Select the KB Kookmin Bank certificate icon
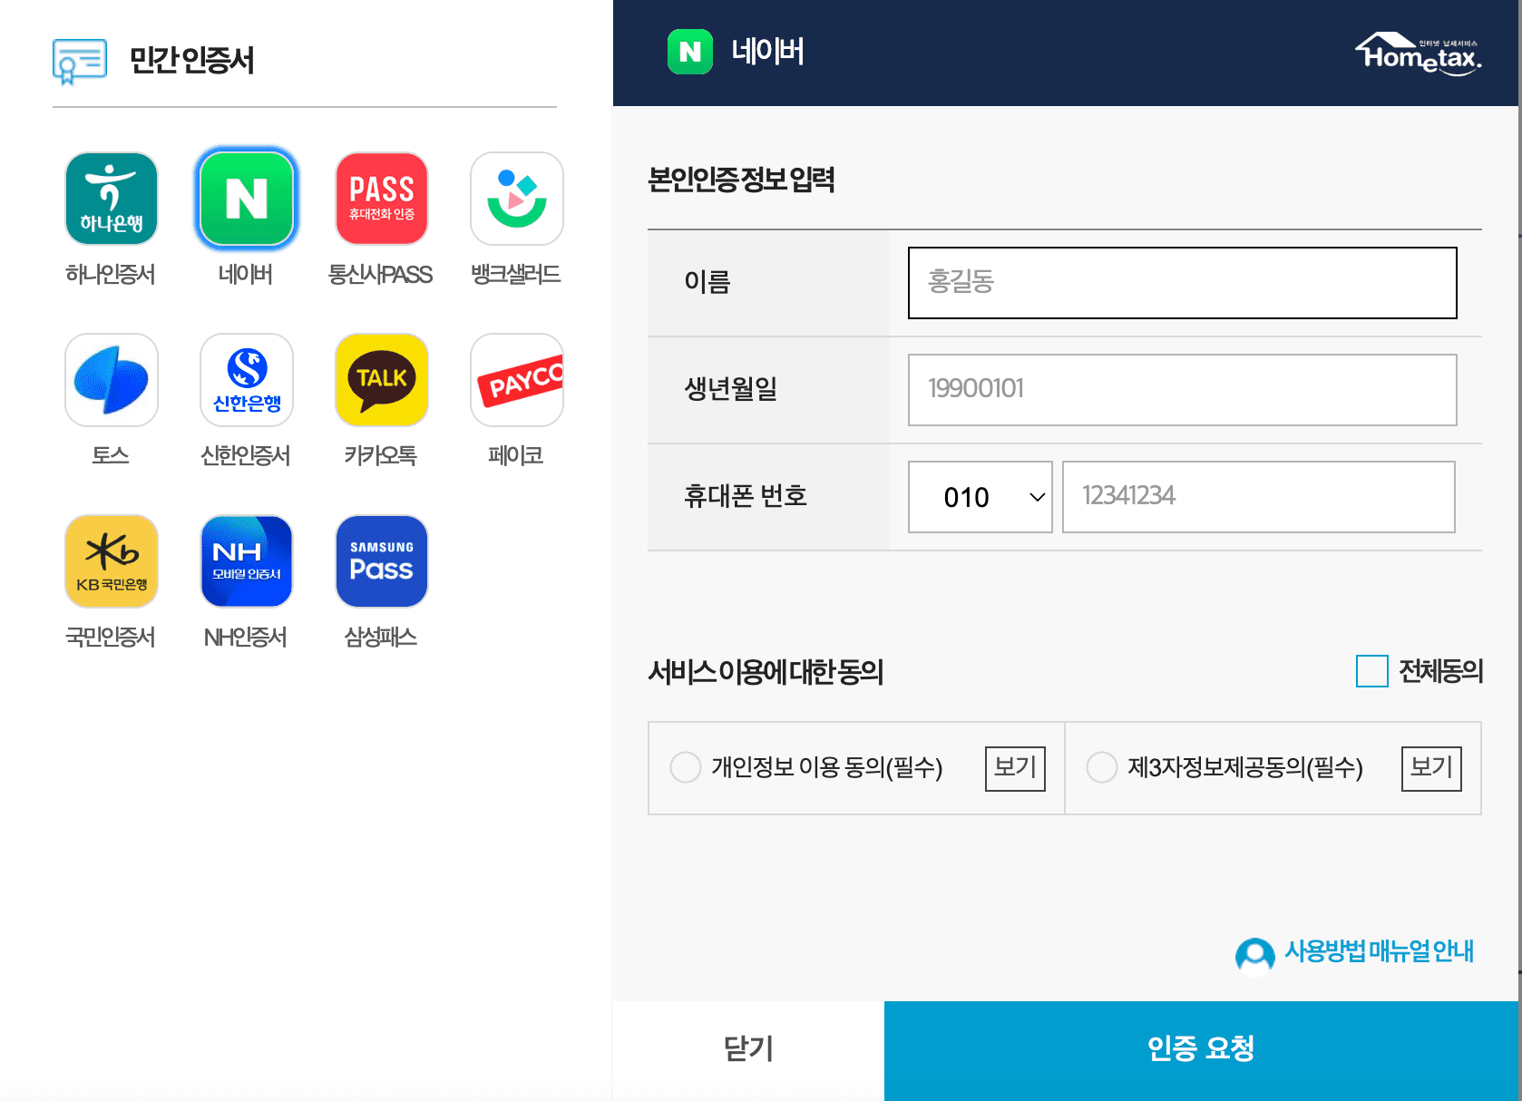The height and width of the screenshot is (1101, 1522). (112, 561)
